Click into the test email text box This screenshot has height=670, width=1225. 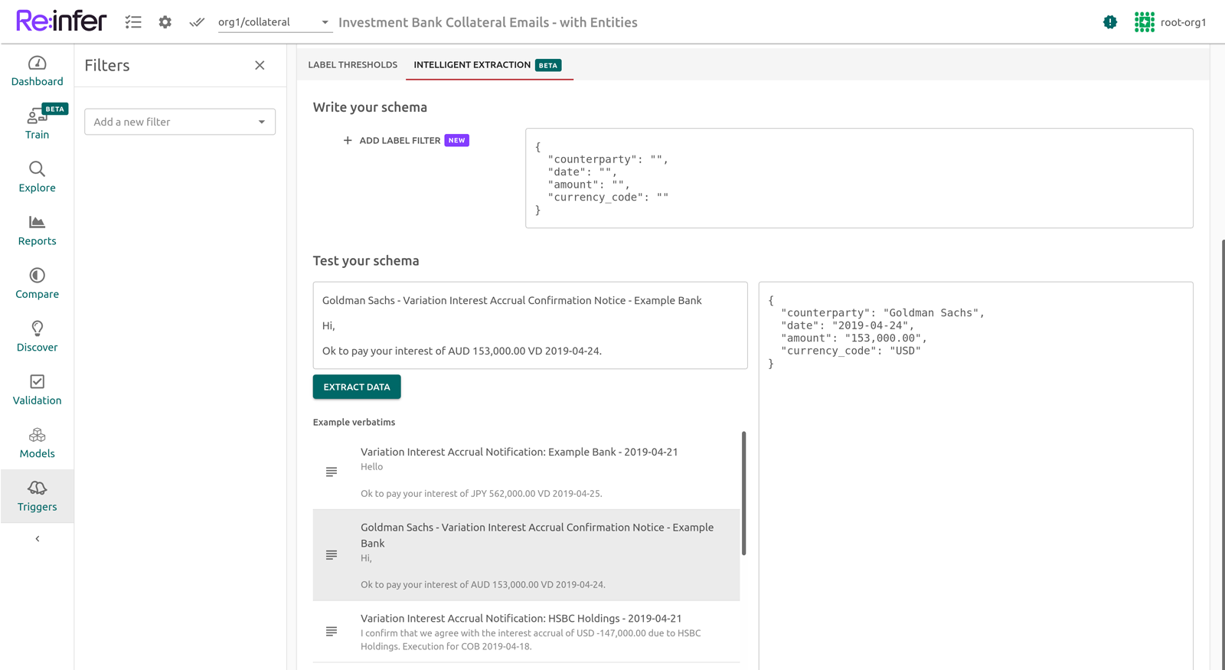pos(530,325)
